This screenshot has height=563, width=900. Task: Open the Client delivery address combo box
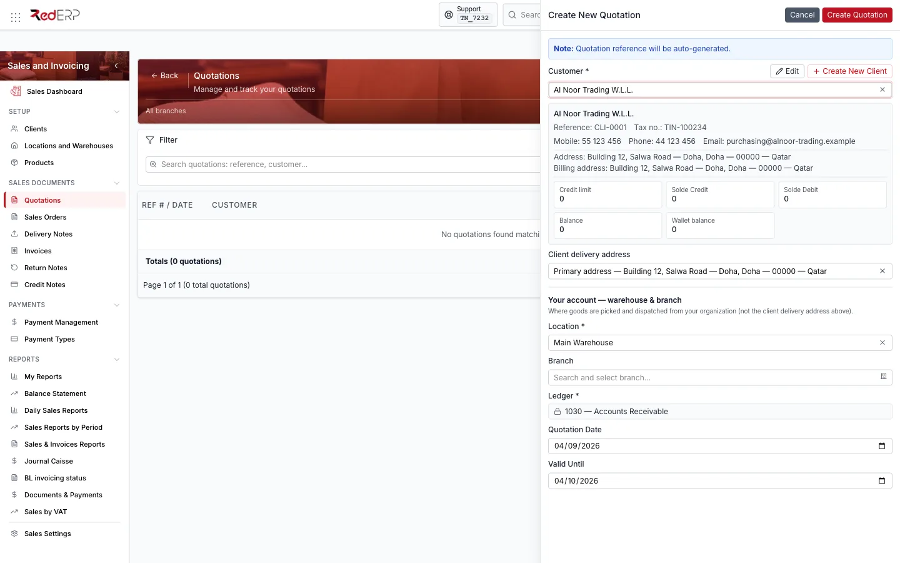[x=720, y=271]
